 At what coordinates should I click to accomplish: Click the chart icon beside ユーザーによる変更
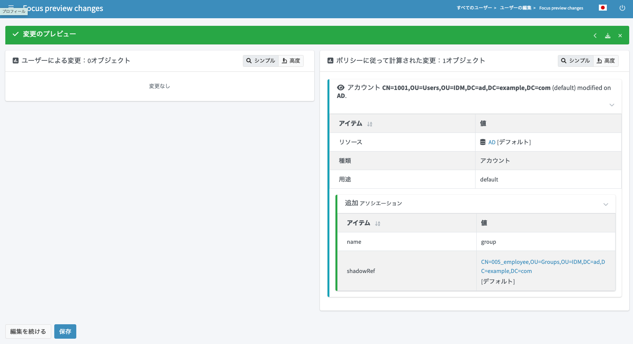click(16, 60)
